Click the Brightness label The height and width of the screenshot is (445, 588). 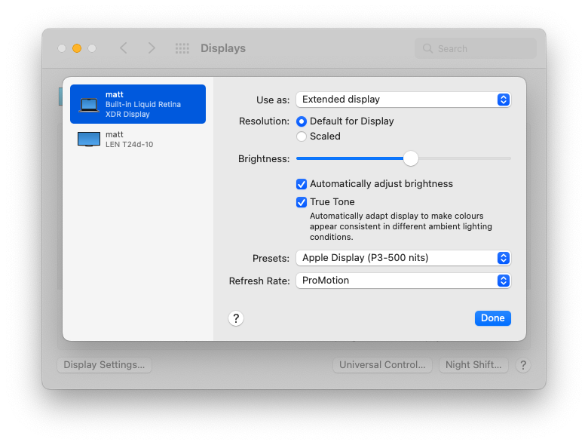(264, 159)
